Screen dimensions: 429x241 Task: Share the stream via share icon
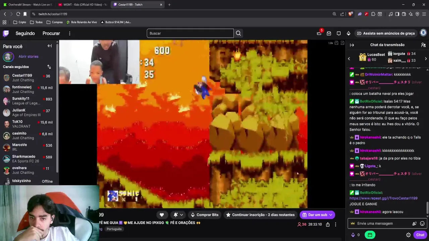328,224
